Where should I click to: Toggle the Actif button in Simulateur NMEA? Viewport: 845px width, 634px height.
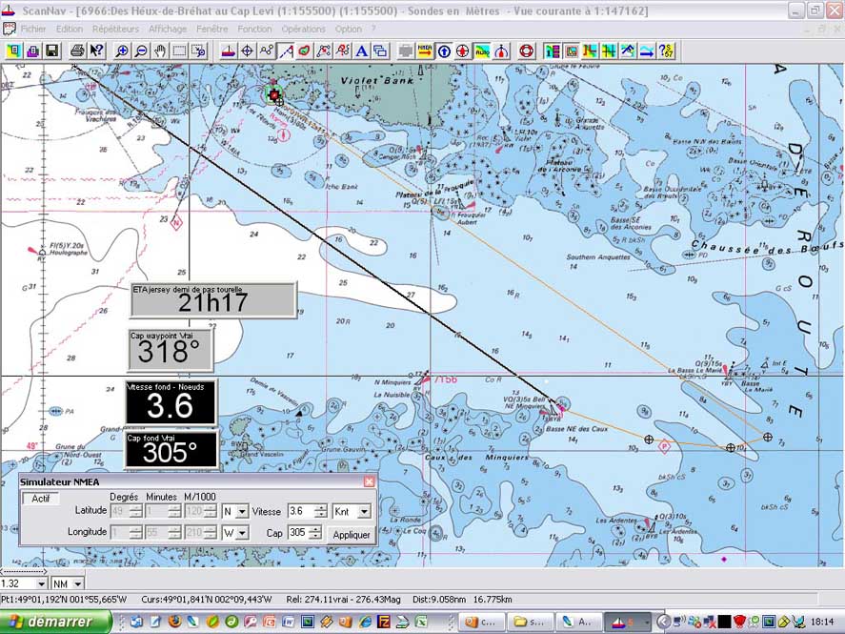(40, 498)
